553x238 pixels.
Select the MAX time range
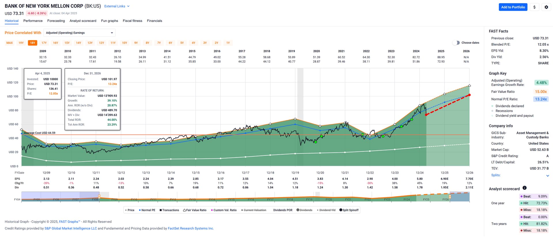10,43
